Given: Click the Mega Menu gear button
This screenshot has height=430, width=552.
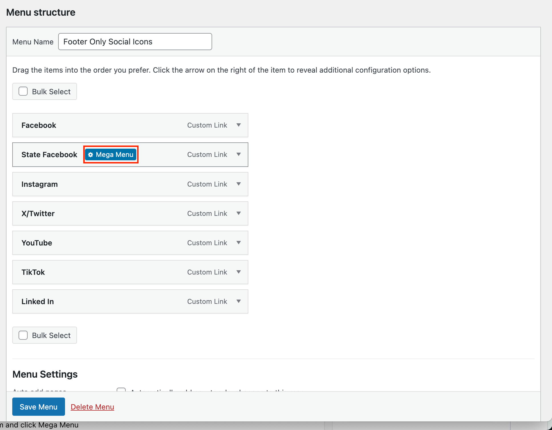Looking at the screenshot, I should tap(111, 155).
